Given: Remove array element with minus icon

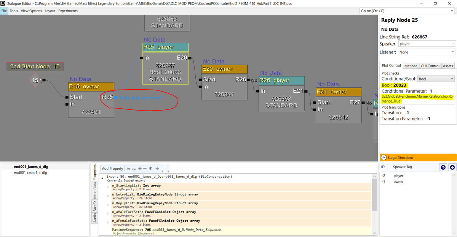Looking at the screenshot, I should point(145,168).
